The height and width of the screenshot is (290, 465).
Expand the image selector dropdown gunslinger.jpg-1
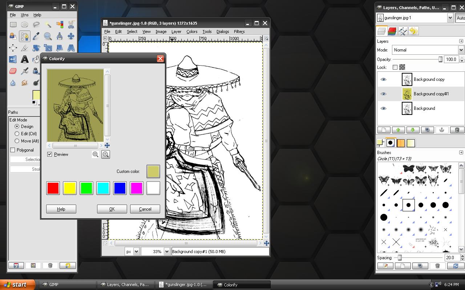tap(450, 18)
